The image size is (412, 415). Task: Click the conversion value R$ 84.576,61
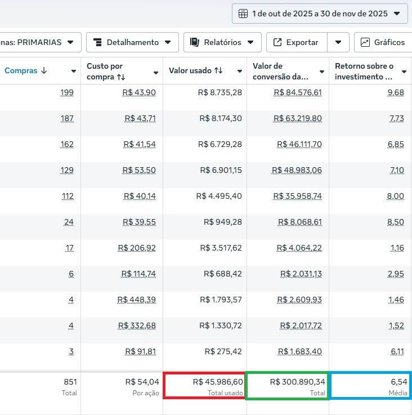click(297, 92)
